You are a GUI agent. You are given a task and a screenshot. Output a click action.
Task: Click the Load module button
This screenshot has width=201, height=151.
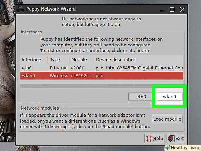[167, 119]
